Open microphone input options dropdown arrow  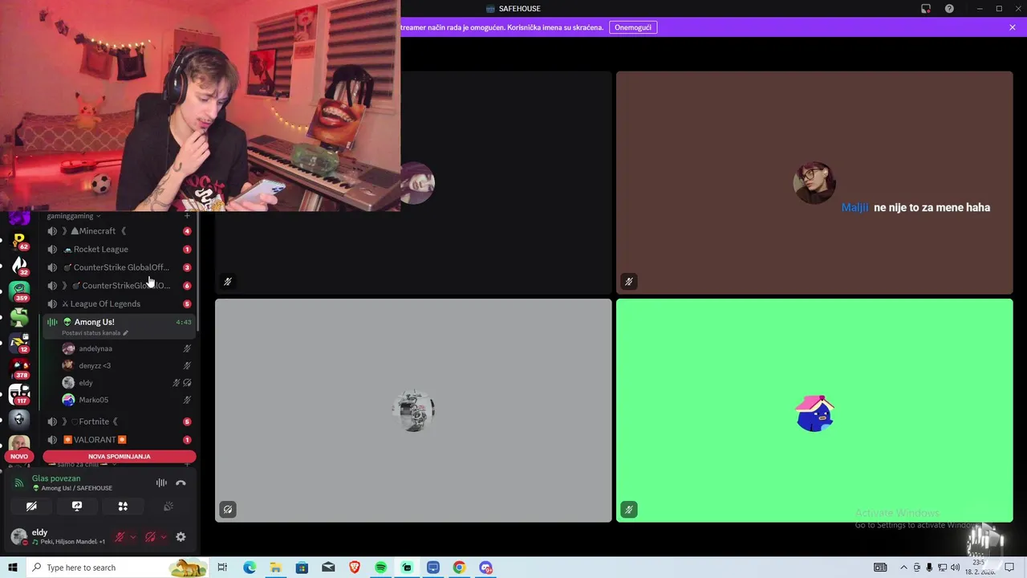(133, 537)
